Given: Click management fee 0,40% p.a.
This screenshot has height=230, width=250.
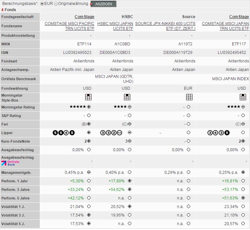Looking at the screenshot, I should [x=115, y=172].
